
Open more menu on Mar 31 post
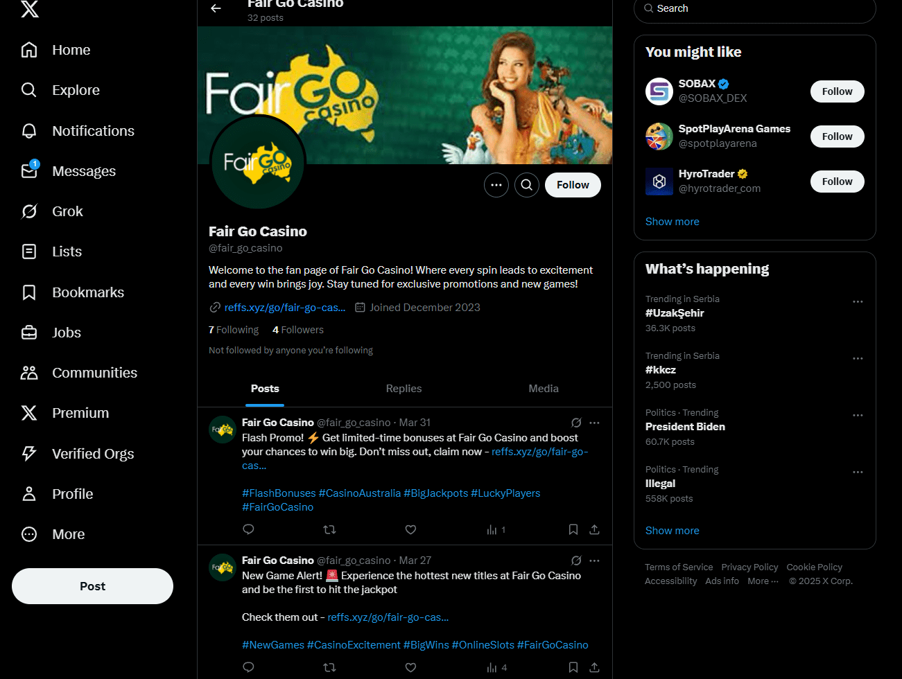tap(594, 423)
